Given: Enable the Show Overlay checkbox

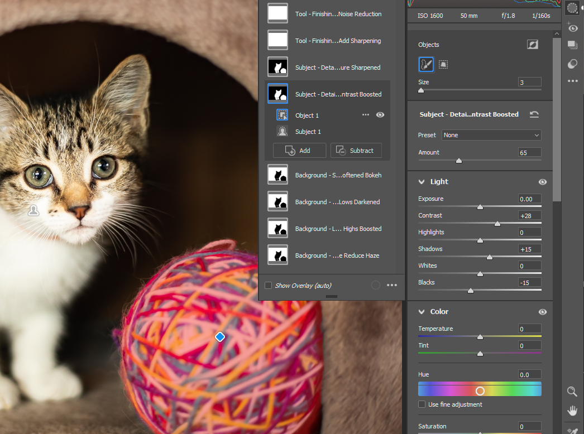Looking at the screenshot, I should (268, 286).
